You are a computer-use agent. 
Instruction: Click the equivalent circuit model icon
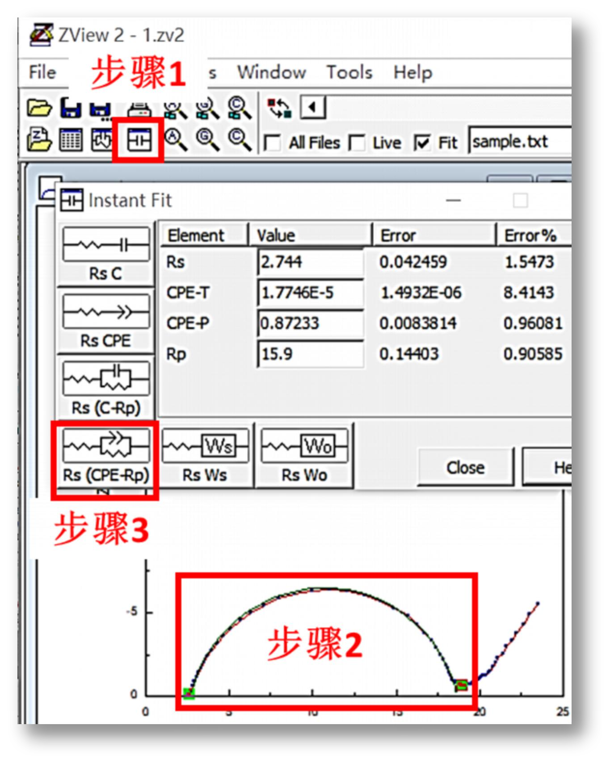tap(102, 140)
